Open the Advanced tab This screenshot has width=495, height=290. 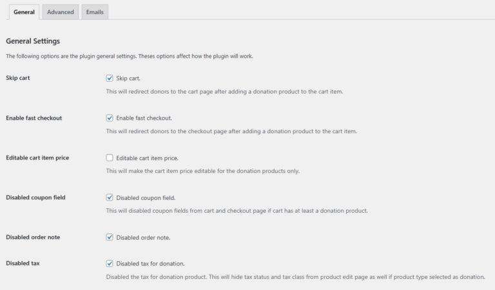tap(61, 12)
